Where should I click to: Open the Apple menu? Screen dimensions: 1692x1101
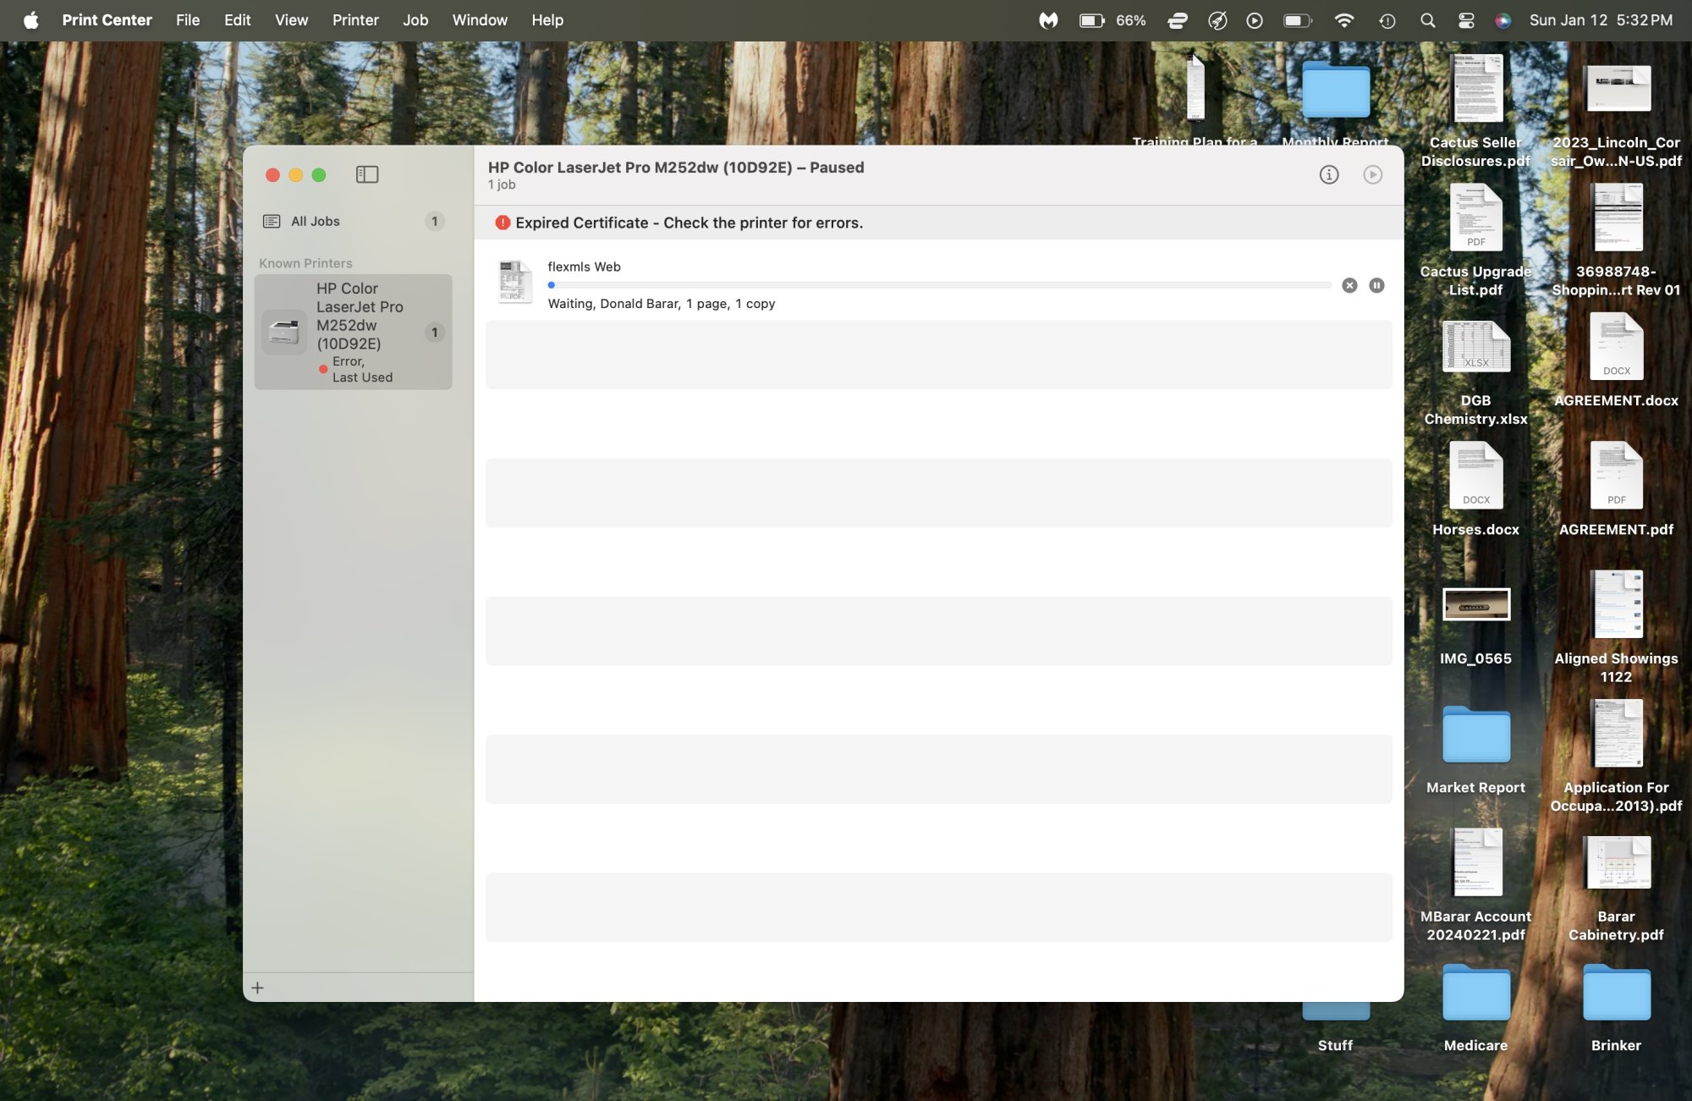pos(31,20)
